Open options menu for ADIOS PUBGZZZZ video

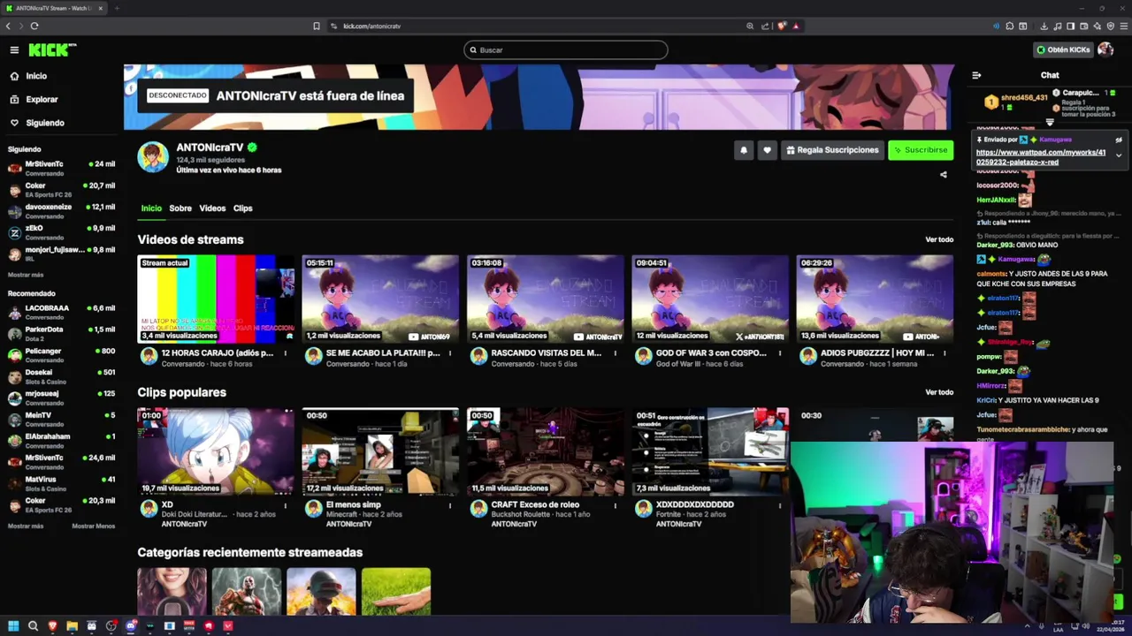coord(944,353)
